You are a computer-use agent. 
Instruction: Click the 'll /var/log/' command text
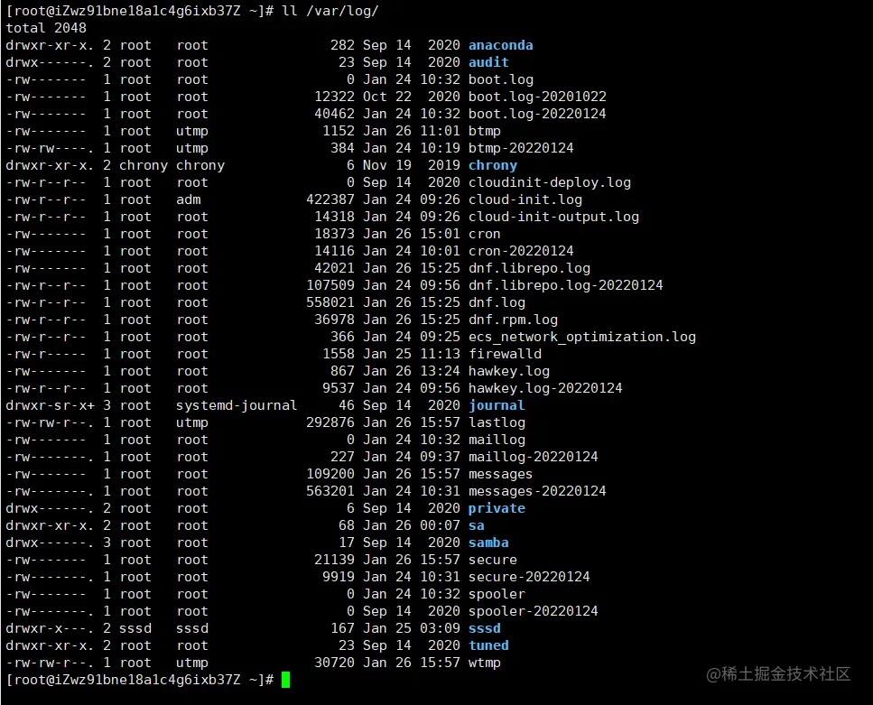tap(330, 11)
